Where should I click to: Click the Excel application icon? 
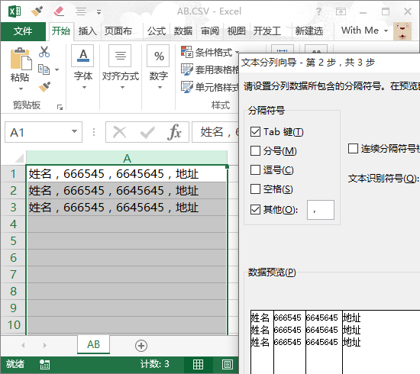[15, 11]
